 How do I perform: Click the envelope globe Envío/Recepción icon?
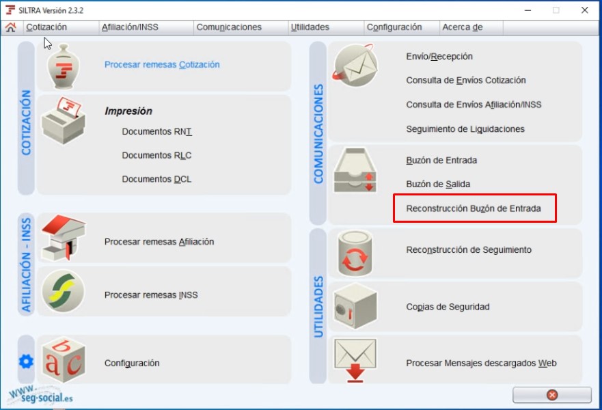pos(355,64)
